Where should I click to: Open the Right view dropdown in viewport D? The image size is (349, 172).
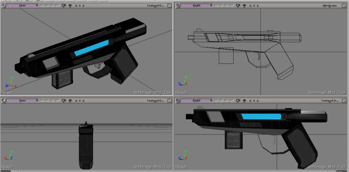(196, 101)
